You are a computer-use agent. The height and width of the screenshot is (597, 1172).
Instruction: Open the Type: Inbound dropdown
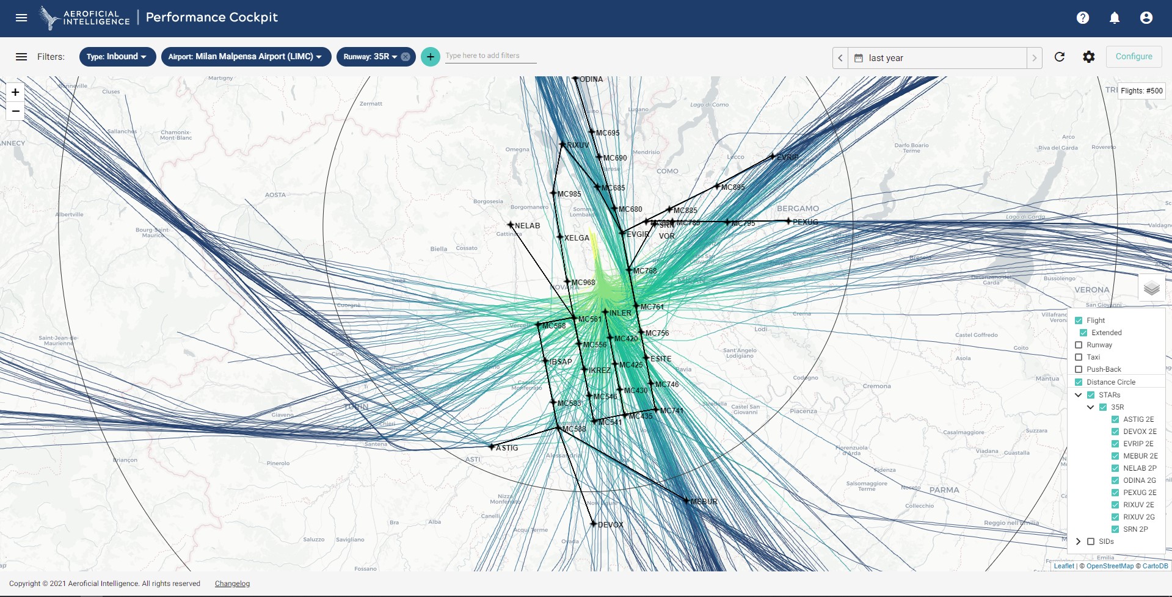(x=117, y=57)
